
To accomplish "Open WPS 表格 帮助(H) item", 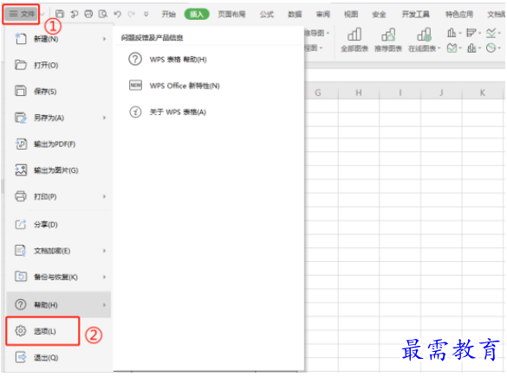I will [167, 60].
